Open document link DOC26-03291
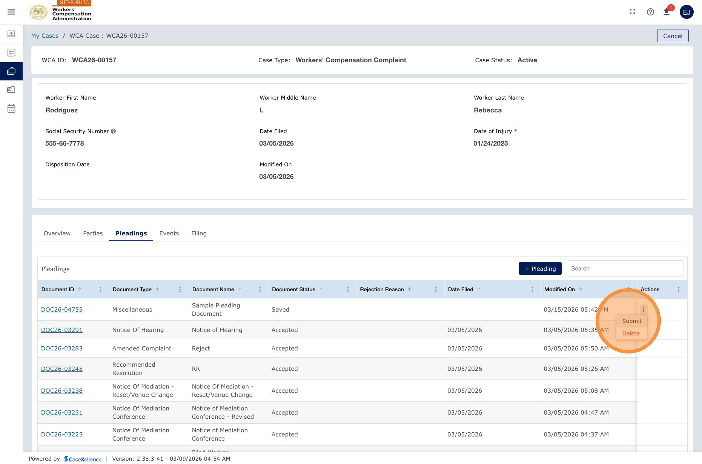 pos(62,330)
